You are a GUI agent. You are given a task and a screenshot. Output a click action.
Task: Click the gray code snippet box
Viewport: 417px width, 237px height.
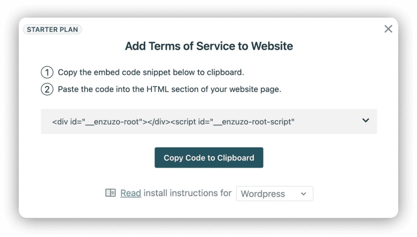tap(209, 121)
